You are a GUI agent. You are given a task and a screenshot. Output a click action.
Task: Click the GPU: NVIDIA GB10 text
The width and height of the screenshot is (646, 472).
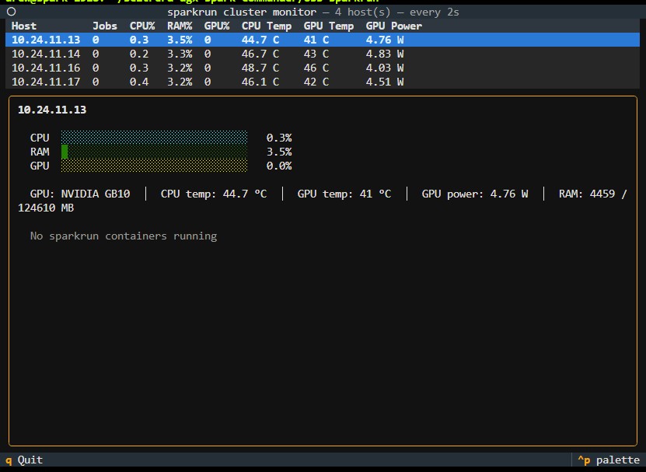pyautogui.click(x=80, y=194)
